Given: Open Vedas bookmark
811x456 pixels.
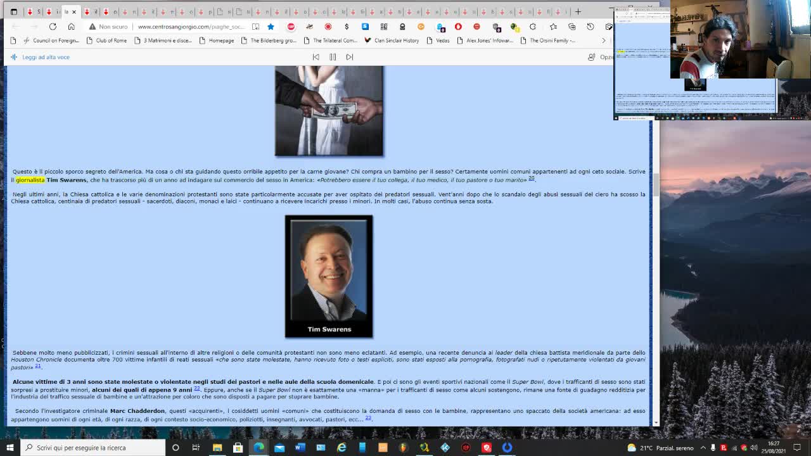Looking at the screenshot, I should point(438,41).
